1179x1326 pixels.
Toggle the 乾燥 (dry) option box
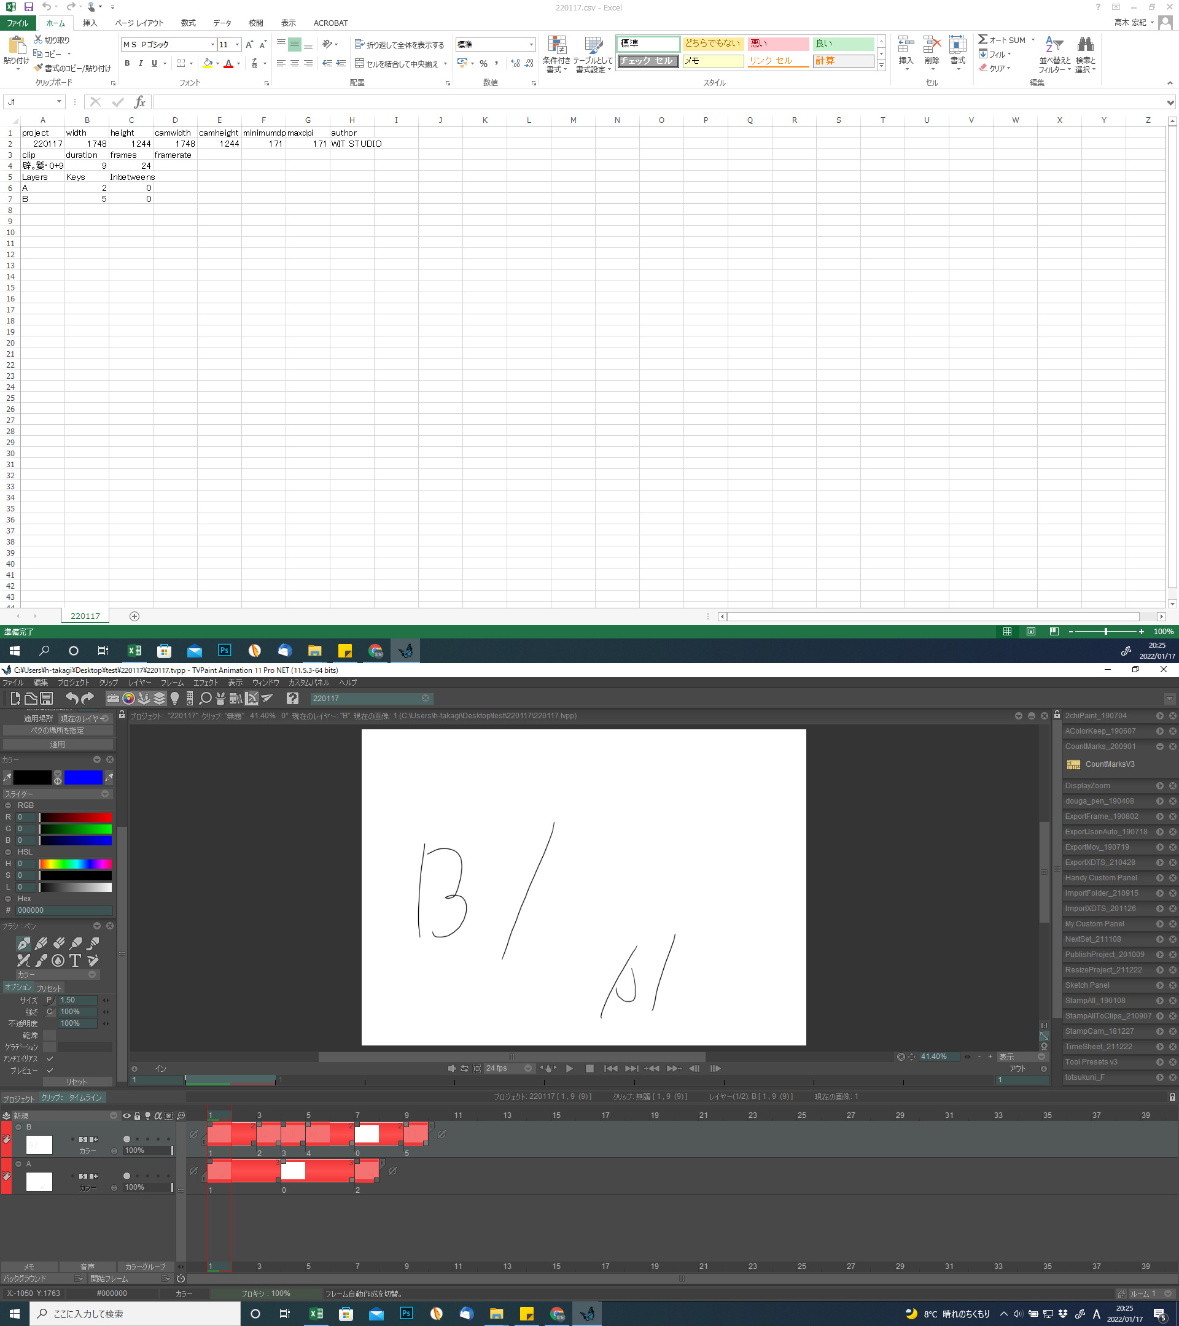[x=49, y=1036]
